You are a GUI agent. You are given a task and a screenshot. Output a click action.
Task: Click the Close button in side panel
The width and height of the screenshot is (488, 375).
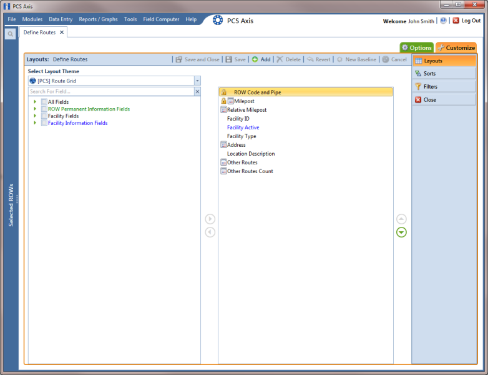coord(444,100)
